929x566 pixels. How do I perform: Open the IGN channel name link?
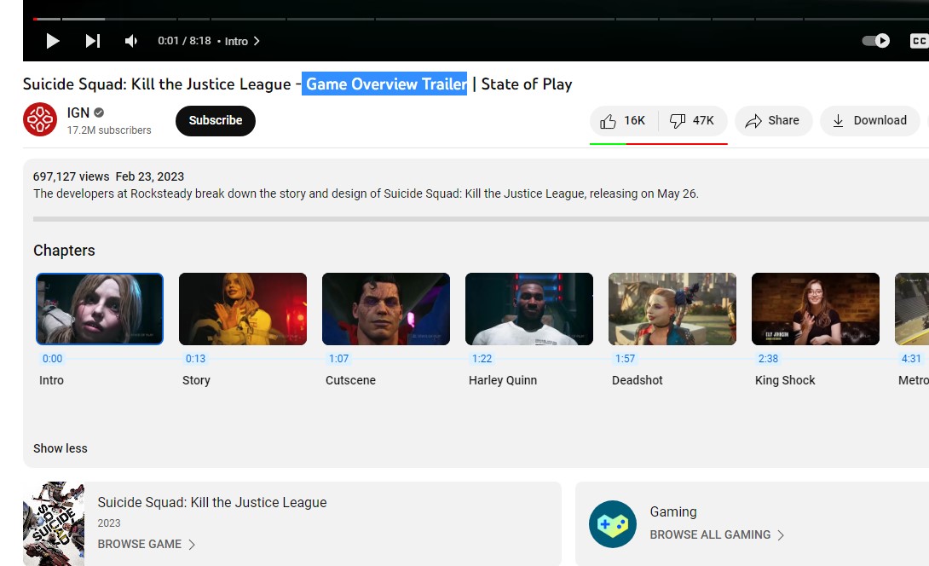point(78,113)
